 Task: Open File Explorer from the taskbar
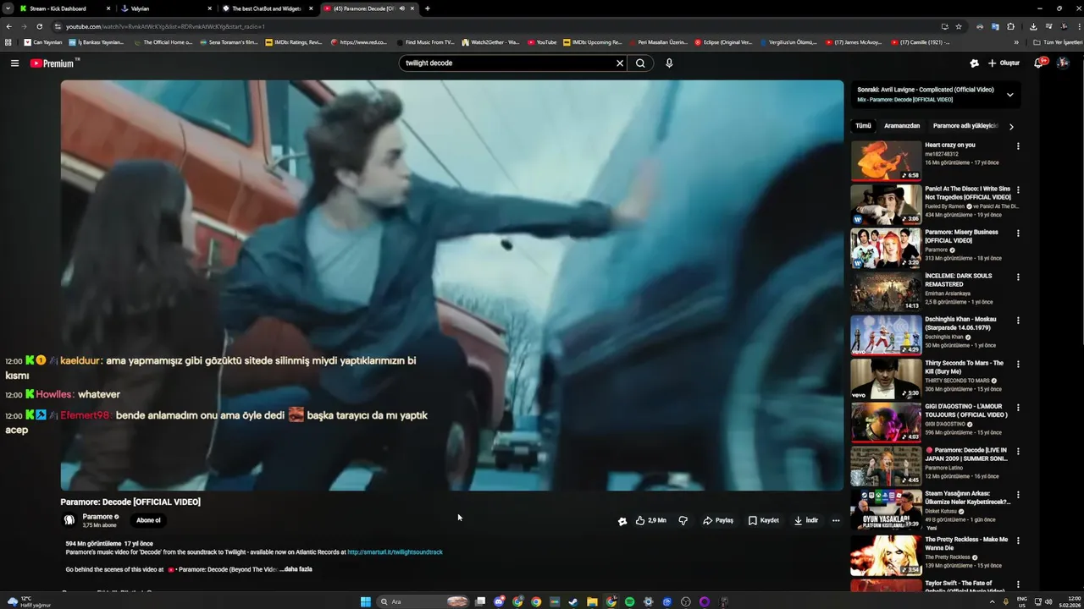point(592,601)
